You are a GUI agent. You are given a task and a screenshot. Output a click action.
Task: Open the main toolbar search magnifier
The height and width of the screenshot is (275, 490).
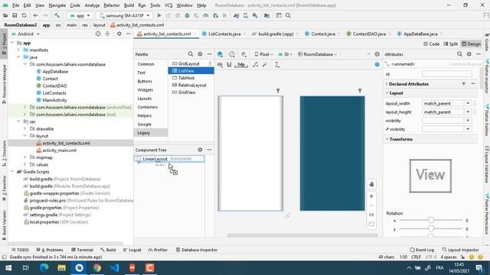click(288, 15)
